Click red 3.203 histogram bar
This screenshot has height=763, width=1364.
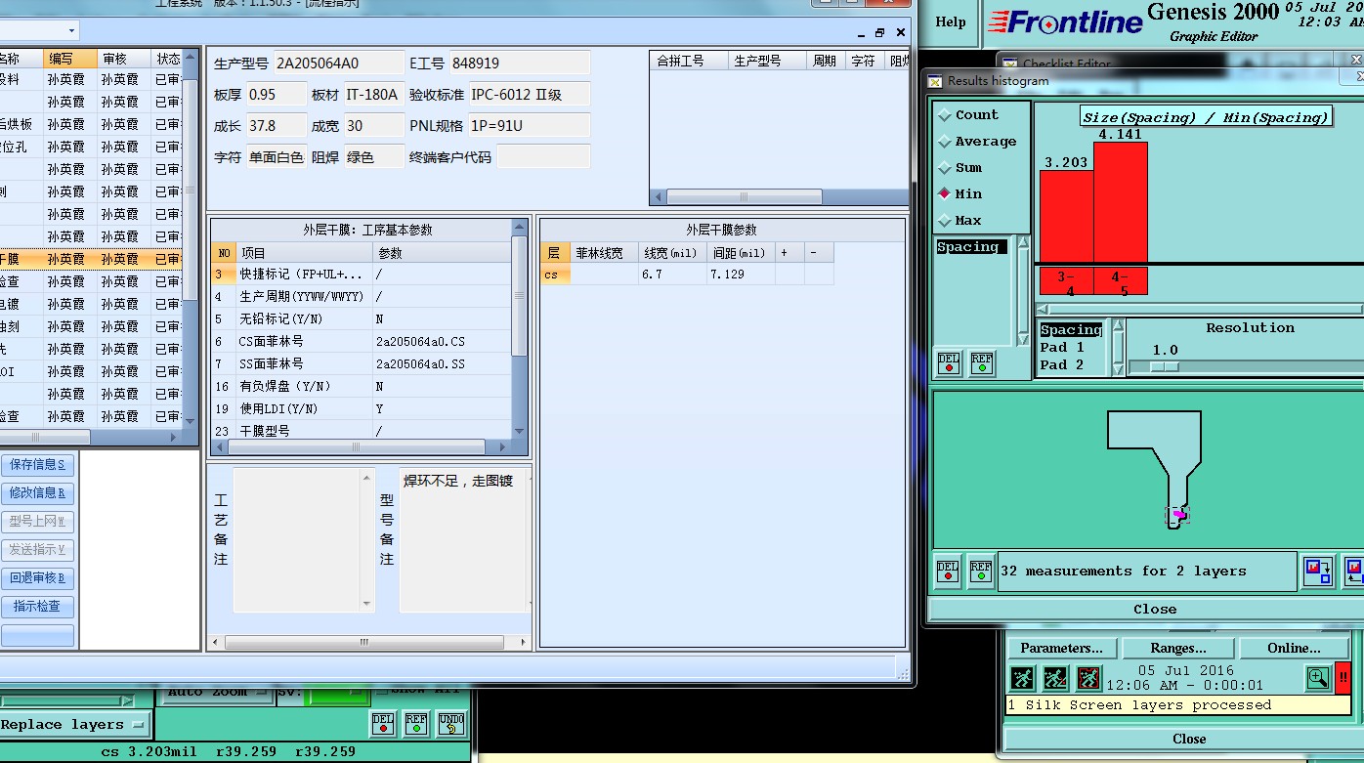[1066, 216]
